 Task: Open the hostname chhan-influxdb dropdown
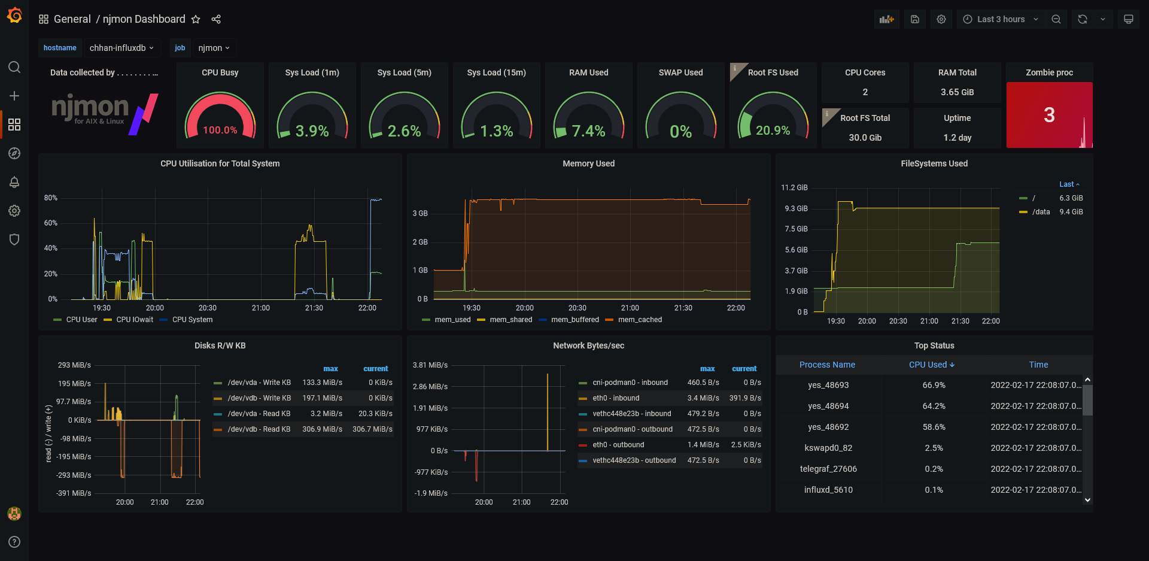click(121, 48)
